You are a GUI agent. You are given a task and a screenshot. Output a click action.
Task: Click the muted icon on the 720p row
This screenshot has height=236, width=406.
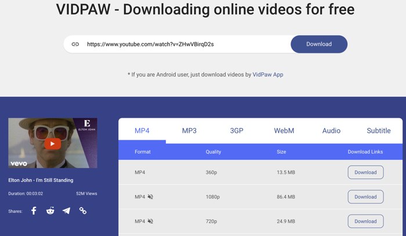[150, 222]
